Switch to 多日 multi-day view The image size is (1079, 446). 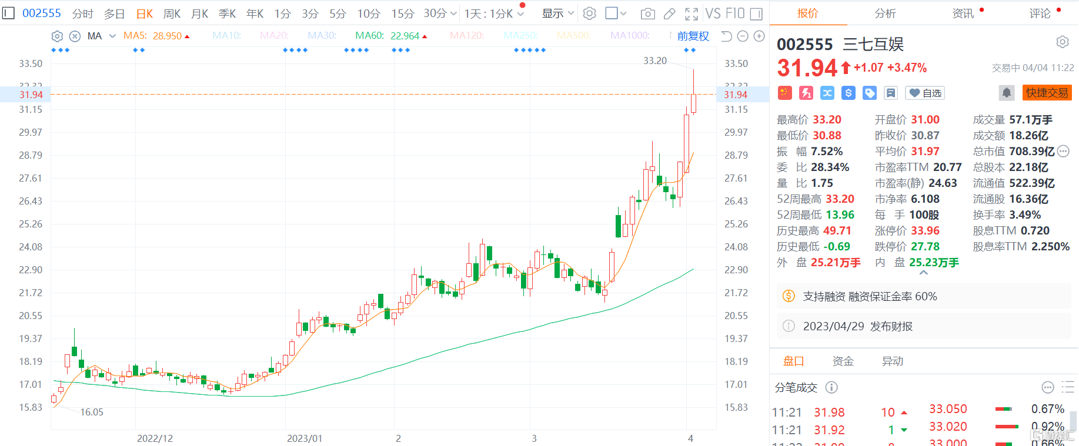114,14
